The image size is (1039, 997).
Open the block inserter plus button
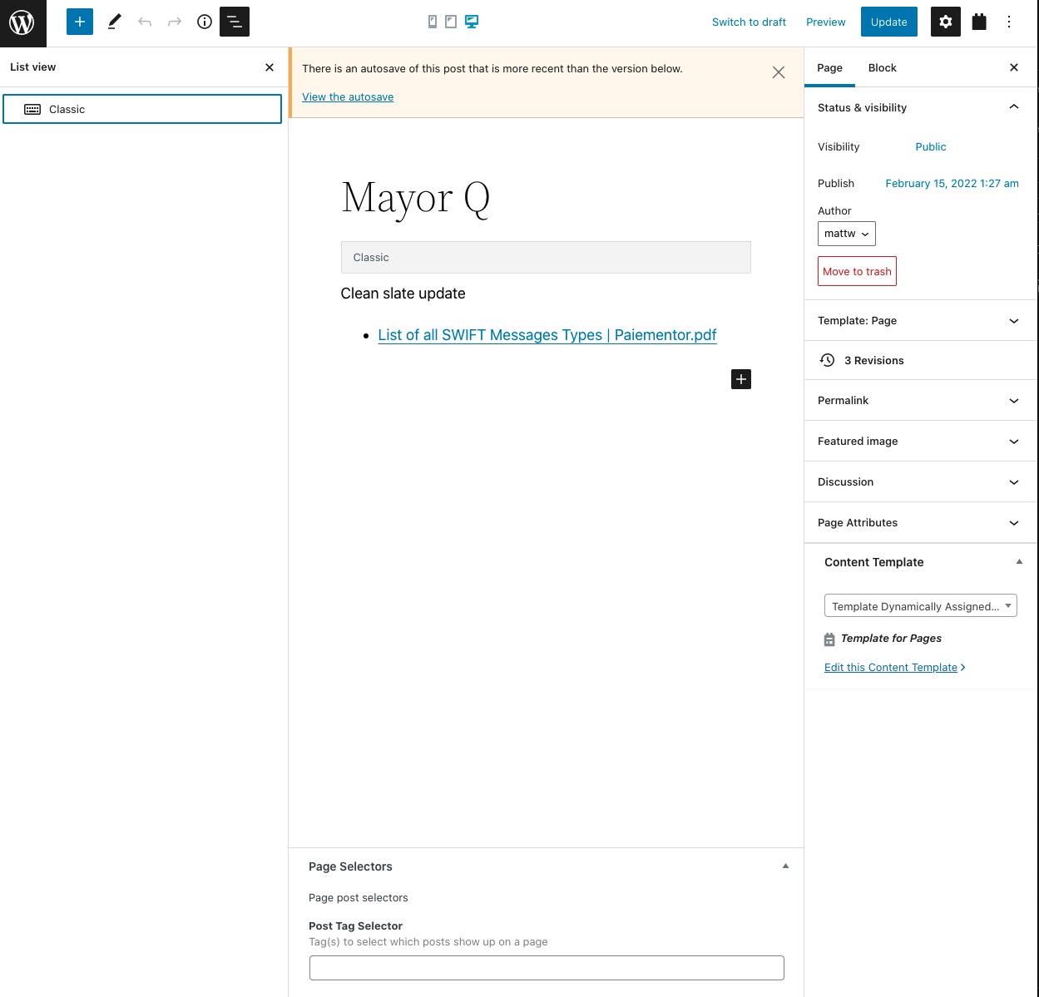click(x=80, y=22)
